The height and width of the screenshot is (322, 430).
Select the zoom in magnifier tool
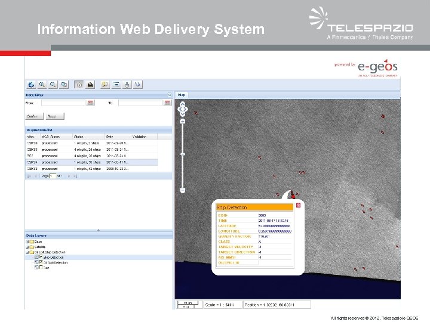tap(42, 85)
